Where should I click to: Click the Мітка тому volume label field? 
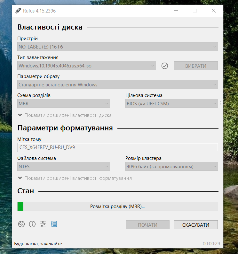pyautogui.click(x=118, y=147)
